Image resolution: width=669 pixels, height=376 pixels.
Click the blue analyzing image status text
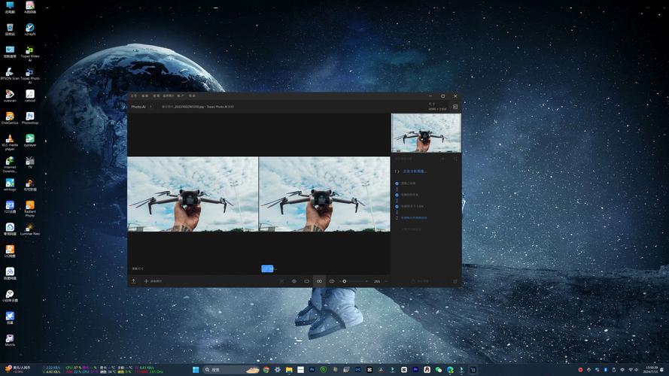click(415, 171)
